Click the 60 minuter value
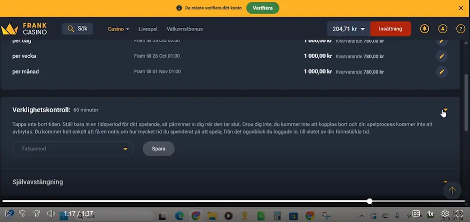 point(86,110)
